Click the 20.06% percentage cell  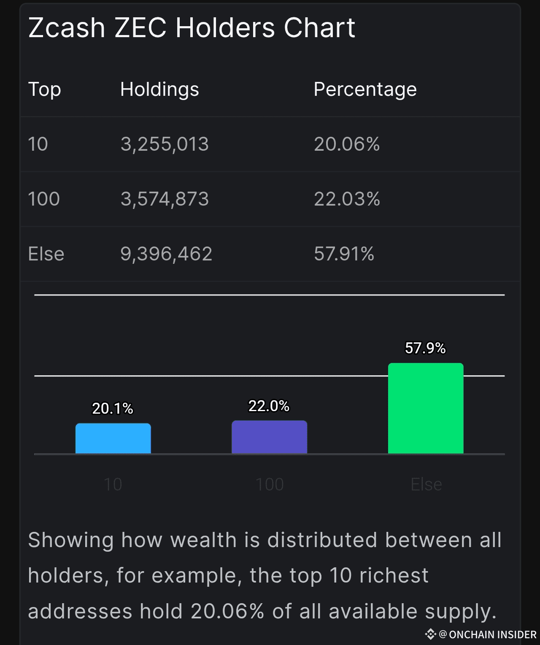click(347, 144)
